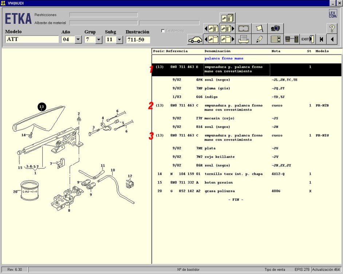The image size is (343, 274).
Task: Click the Actualización 464 status entry
Action: pyautogui.click(x=326, y=269)
